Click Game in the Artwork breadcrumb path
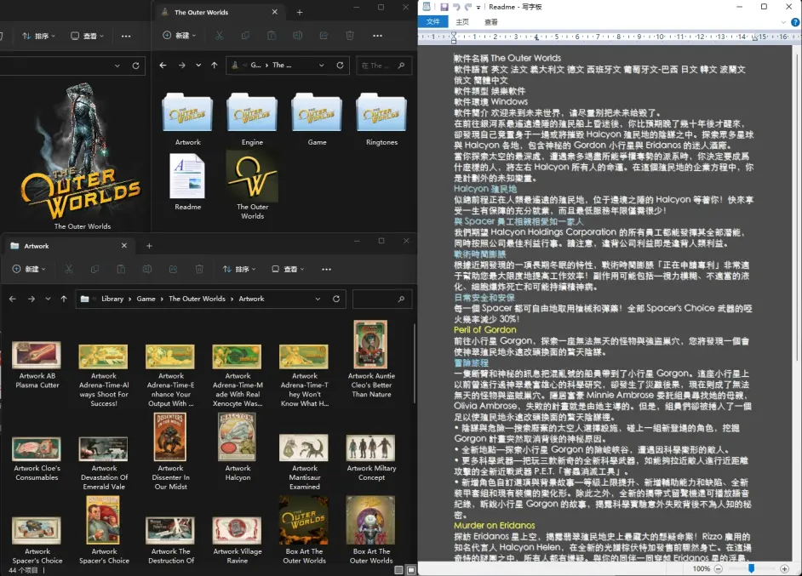802x576 pixels. coord(146,299)
